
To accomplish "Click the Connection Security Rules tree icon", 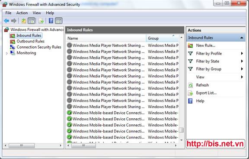I will coord(13,47).
